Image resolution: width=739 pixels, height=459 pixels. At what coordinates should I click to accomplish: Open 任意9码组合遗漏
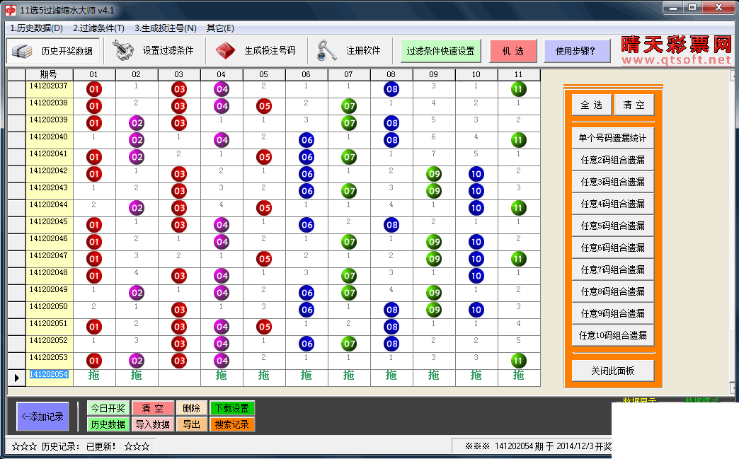click(613, 313)
